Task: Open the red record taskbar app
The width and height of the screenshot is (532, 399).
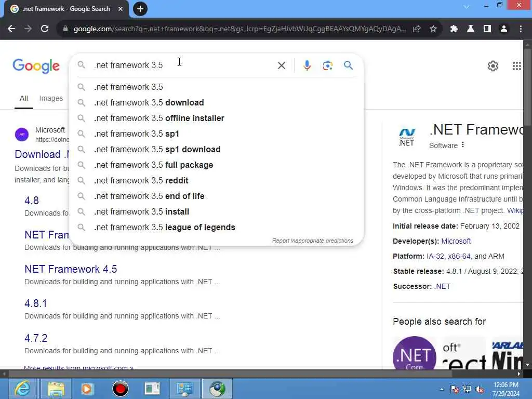Action: click(120, 389)
